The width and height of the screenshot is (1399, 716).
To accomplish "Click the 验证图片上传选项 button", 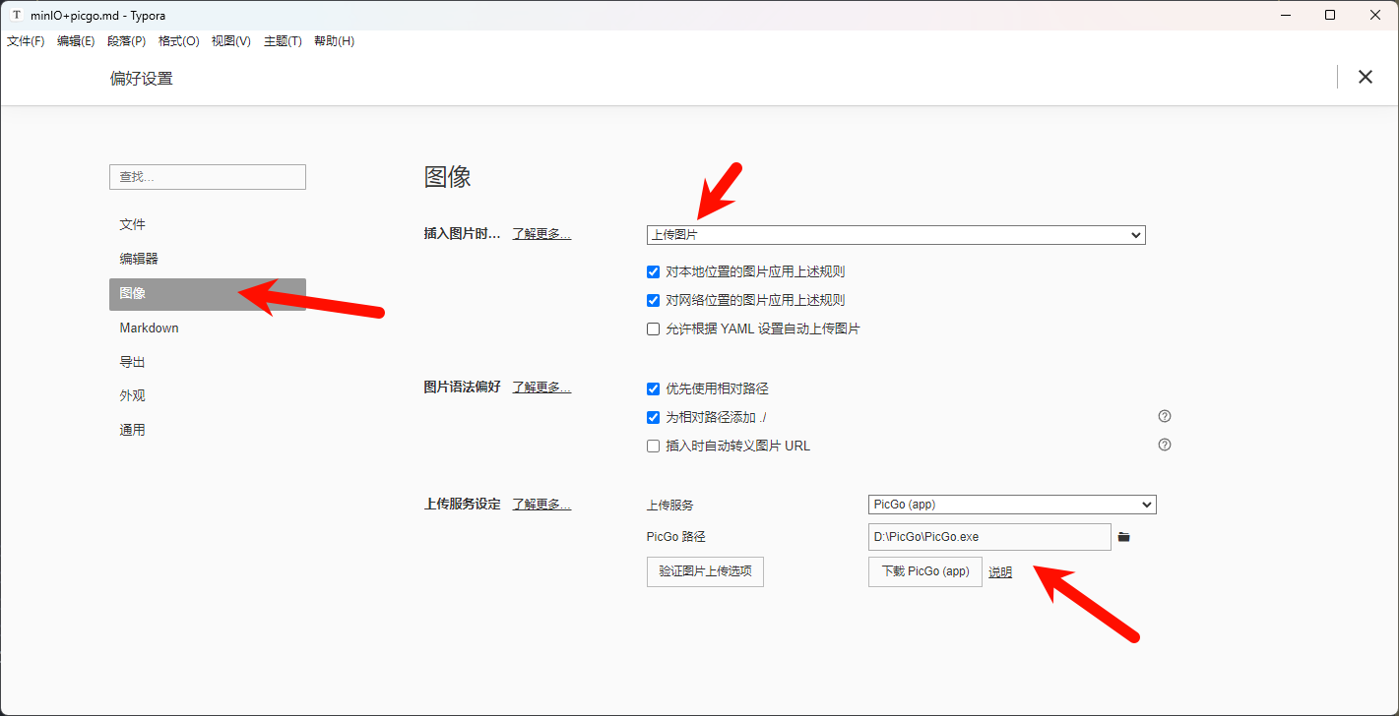I will click(705, 571).
